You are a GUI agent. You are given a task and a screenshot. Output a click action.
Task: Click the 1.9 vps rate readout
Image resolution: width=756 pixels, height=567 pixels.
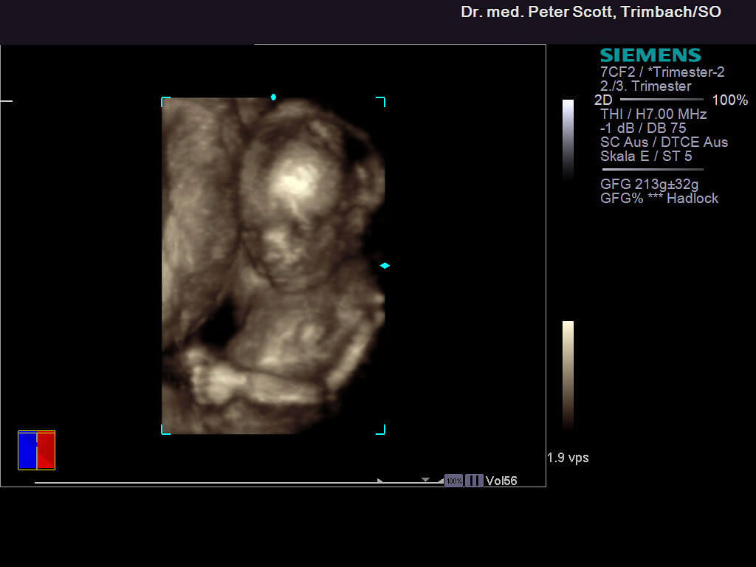click(568, 458)
